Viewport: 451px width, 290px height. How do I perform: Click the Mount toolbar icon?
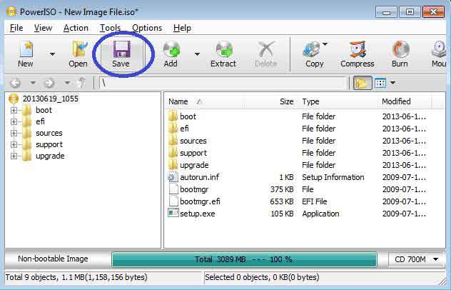click(439, 54)
